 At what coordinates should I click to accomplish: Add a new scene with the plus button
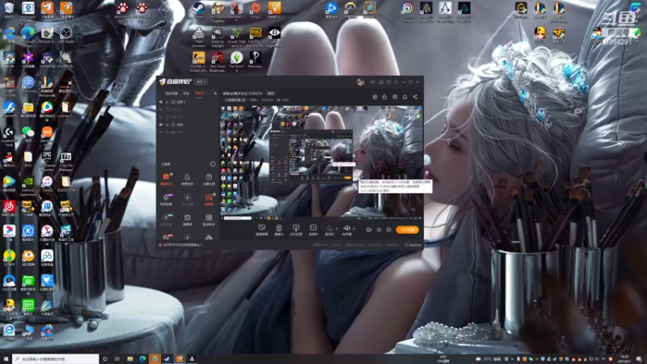215,94
